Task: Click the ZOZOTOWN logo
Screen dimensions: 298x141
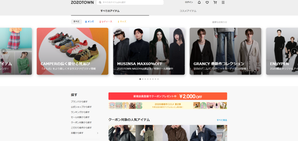Action: [82, 2]
